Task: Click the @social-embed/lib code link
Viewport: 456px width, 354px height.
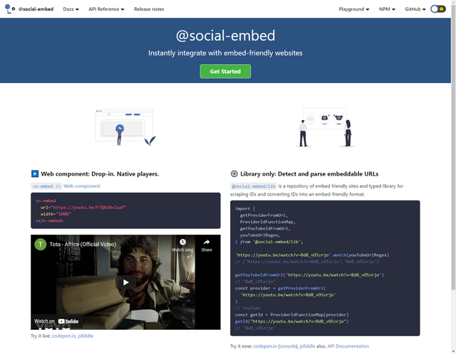Action: pyautogui.click(x=254, y=186)
